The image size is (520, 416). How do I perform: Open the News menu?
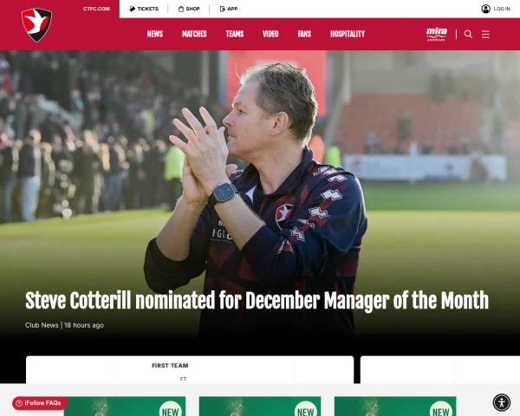[155, 34]
